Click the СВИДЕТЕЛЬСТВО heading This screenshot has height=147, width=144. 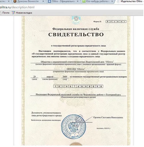[x=76, y=35]
